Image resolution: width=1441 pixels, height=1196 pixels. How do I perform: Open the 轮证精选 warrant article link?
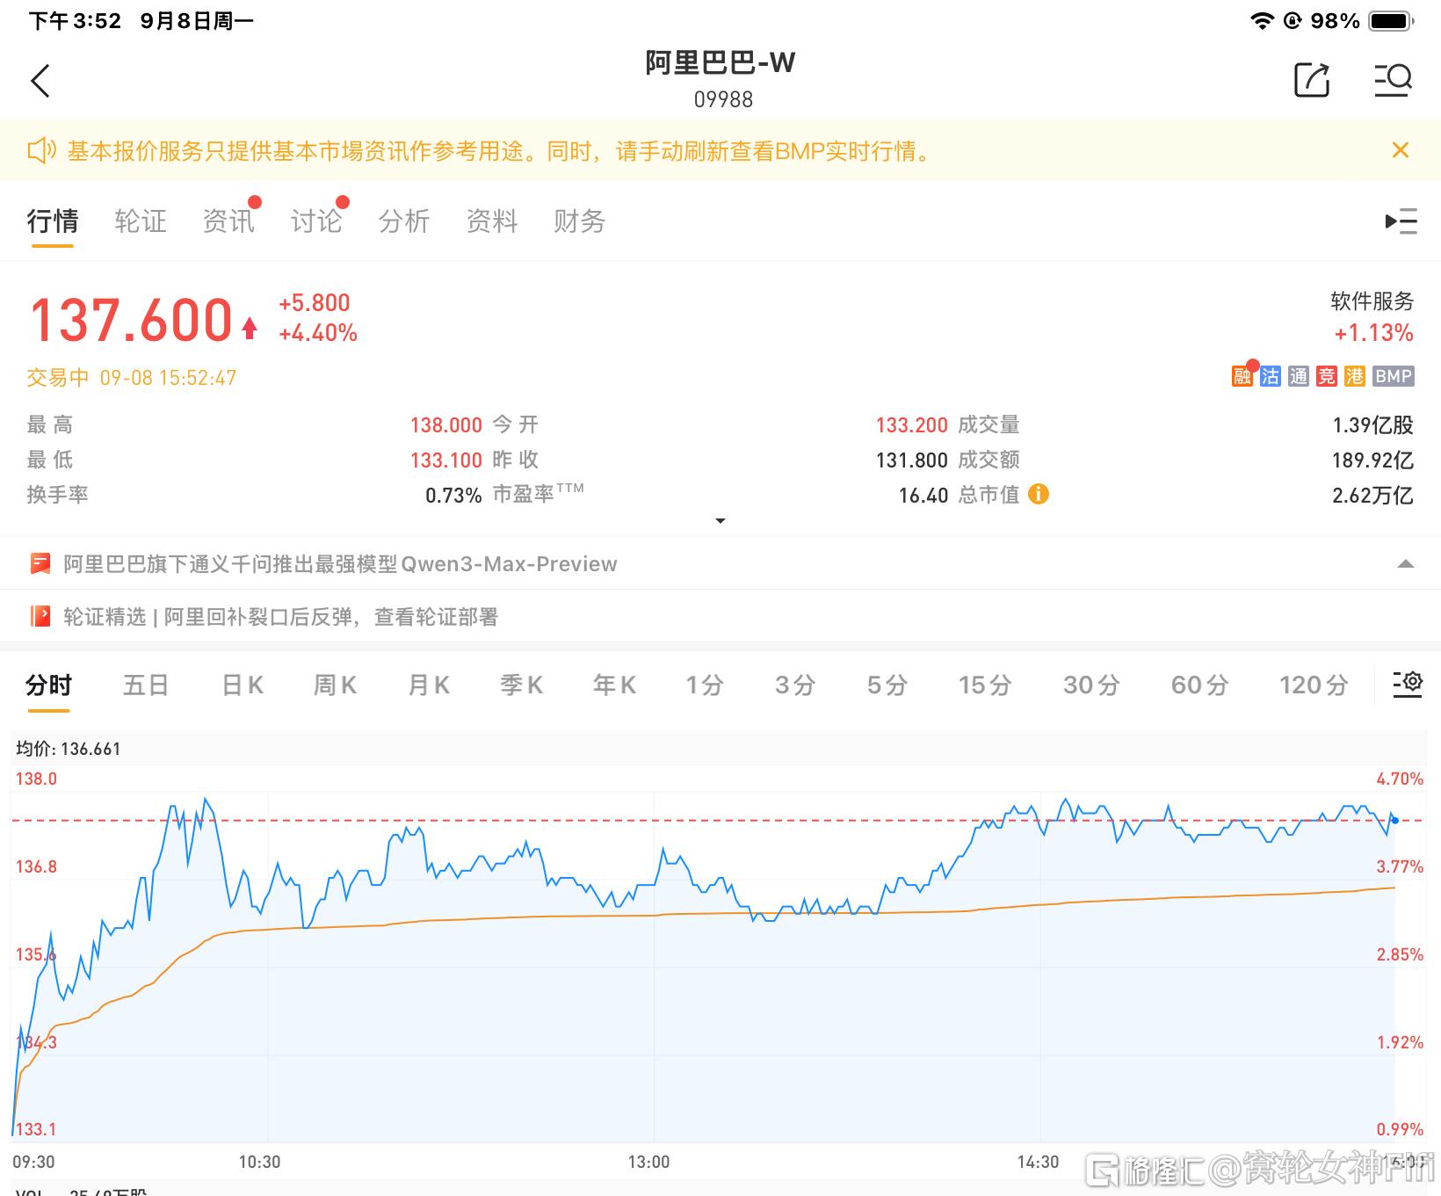280,617
